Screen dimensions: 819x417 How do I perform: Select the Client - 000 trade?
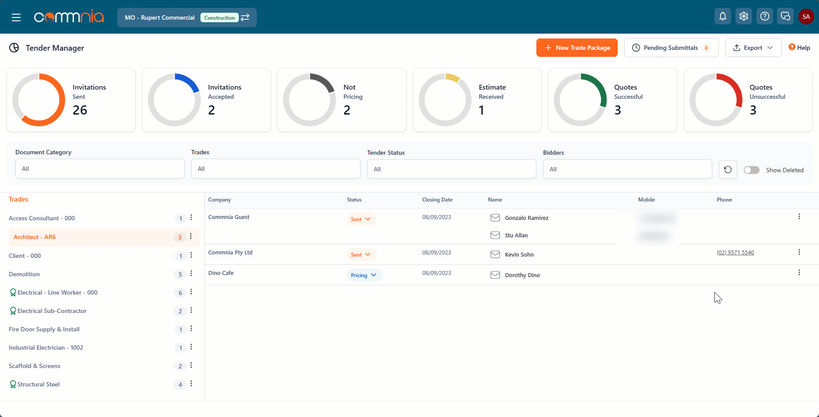coord(24,256)
